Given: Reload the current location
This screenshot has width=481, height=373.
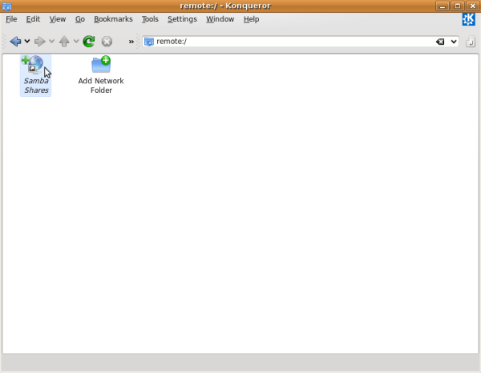Looking at the screenshot, I should 89,42.
